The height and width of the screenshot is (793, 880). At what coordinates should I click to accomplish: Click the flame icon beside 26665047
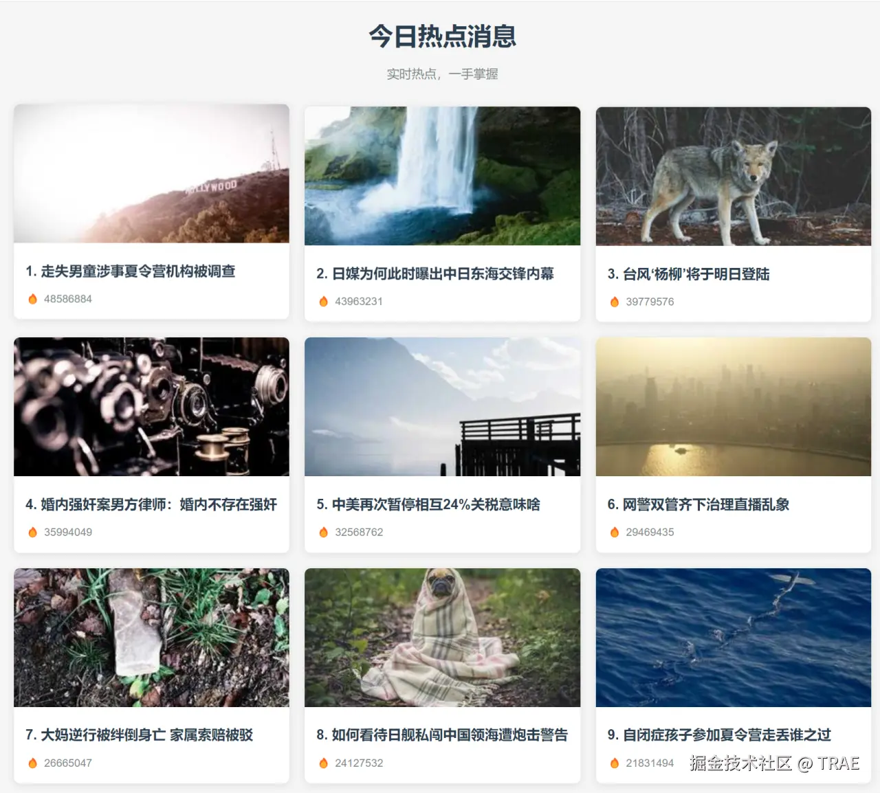coord(32,763)
